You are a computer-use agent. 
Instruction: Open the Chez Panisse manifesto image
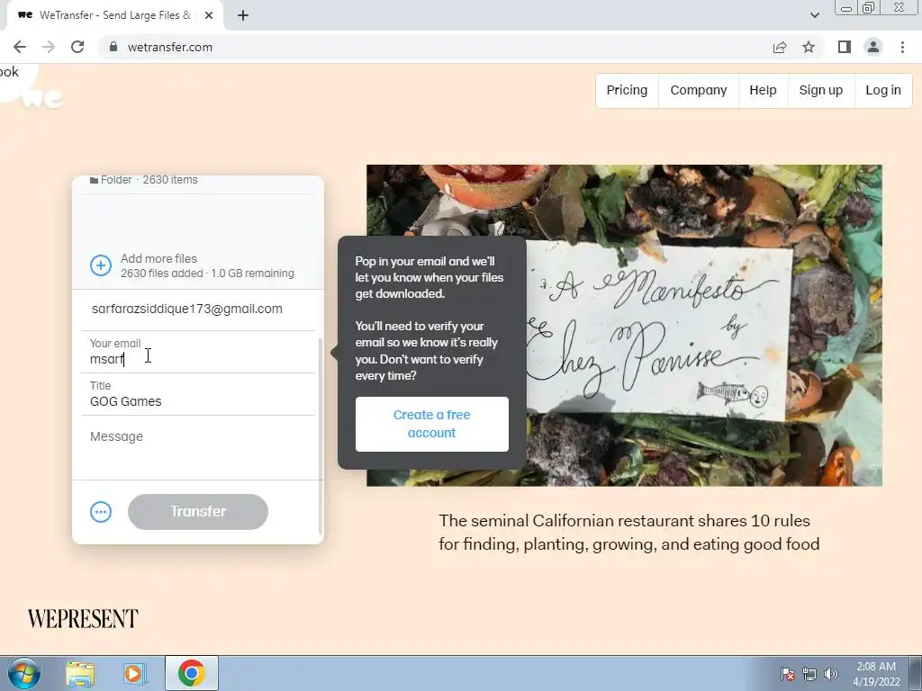tap(625, 326)
